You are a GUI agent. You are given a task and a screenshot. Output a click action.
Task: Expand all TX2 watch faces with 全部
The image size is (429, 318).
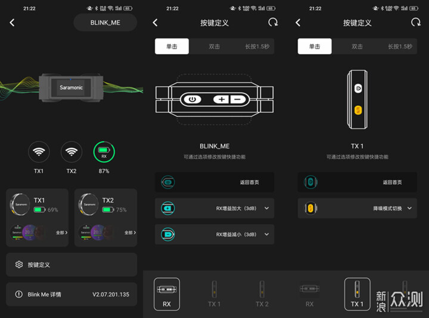130,232
